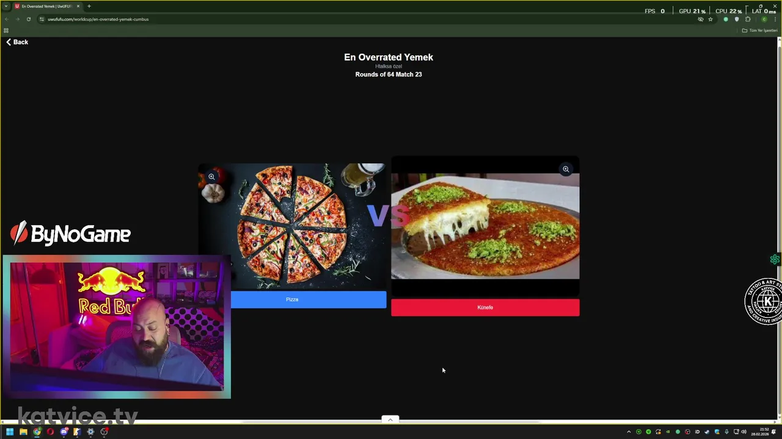
Task: View site information for uwufufu.com
Action: [42, 19]
